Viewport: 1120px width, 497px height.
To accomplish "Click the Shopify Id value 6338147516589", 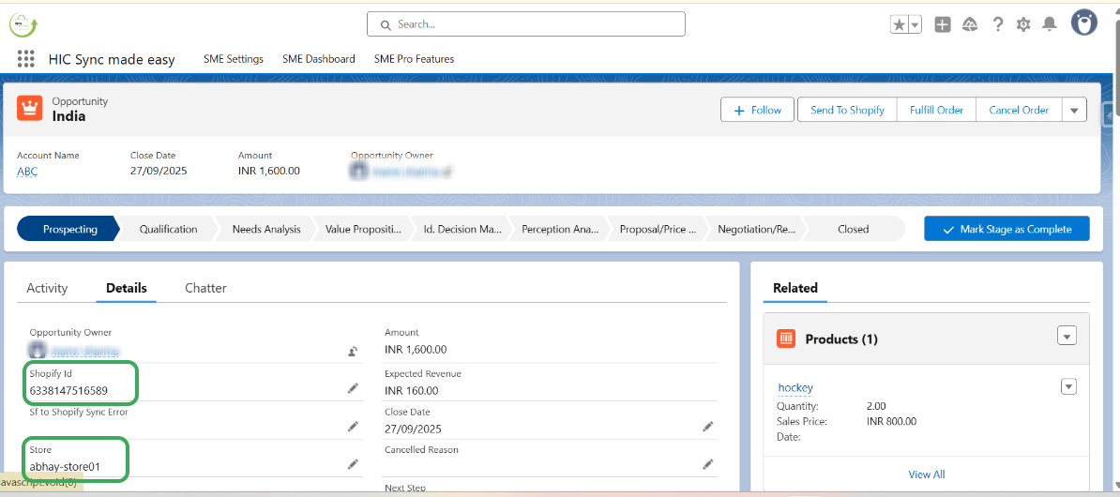I will (68, 390).
